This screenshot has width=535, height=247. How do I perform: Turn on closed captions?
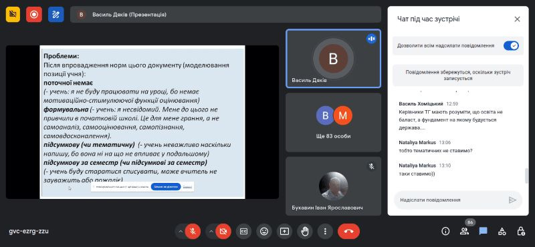(x=243, y=232)
